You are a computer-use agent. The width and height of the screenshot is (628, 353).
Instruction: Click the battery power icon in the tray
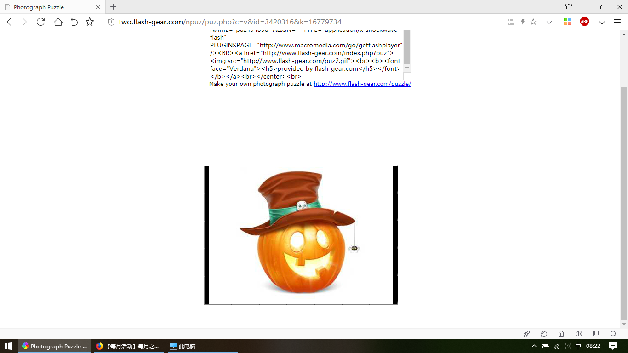(x=545, y=346)
